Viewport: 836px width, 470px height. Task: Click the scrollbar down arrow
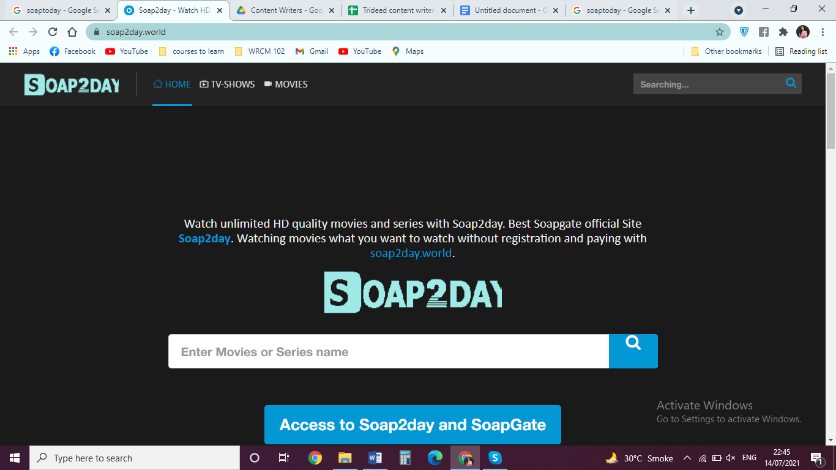point(830,440)
